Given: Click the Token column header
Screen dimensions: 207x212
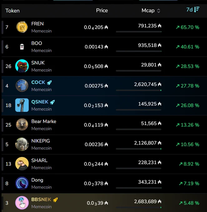Looking at the screenshot, I should click(x=12, y=11).
